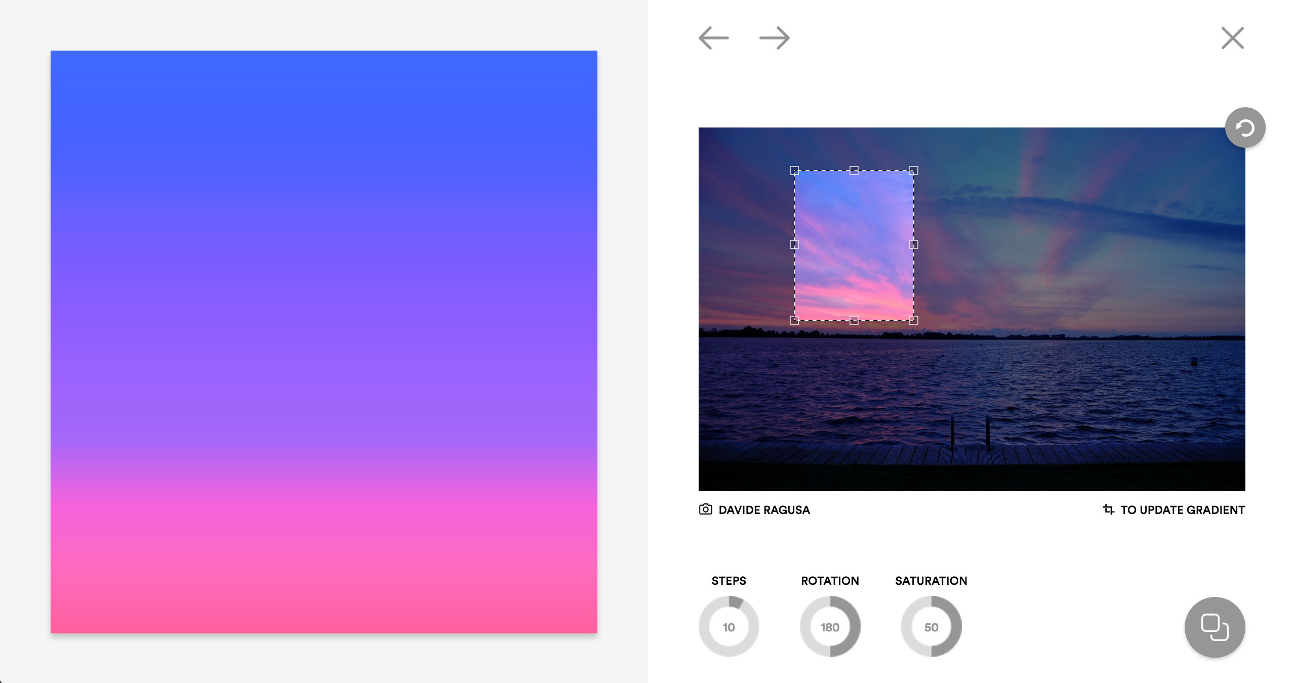The image size is (1294, 683).
Task: Reset the image with the circular arrow icon
Action: (x=1244, y=127)
